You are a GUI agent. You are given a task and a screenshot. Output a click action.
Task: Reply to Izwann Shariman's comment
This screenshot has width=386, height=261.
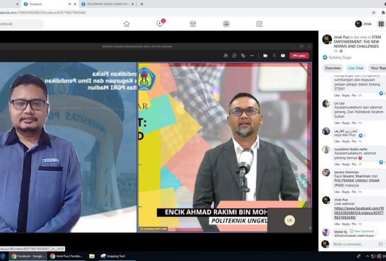click(346, 192)
